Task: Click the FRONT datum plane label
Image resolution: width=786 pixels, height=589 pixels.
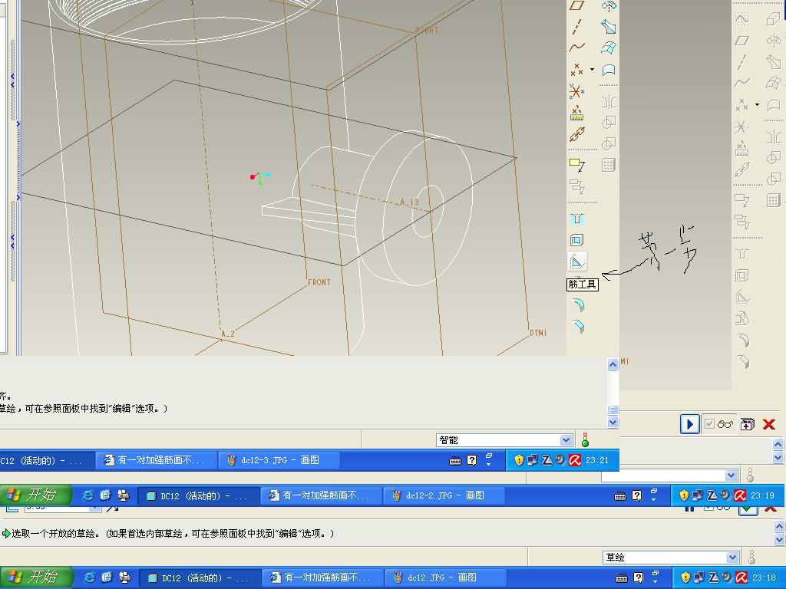Action: point(319,282)
